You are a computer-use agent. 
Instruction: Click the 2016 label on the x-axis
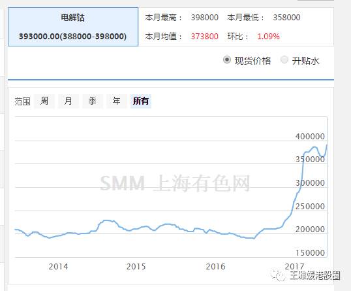(215, 267)
